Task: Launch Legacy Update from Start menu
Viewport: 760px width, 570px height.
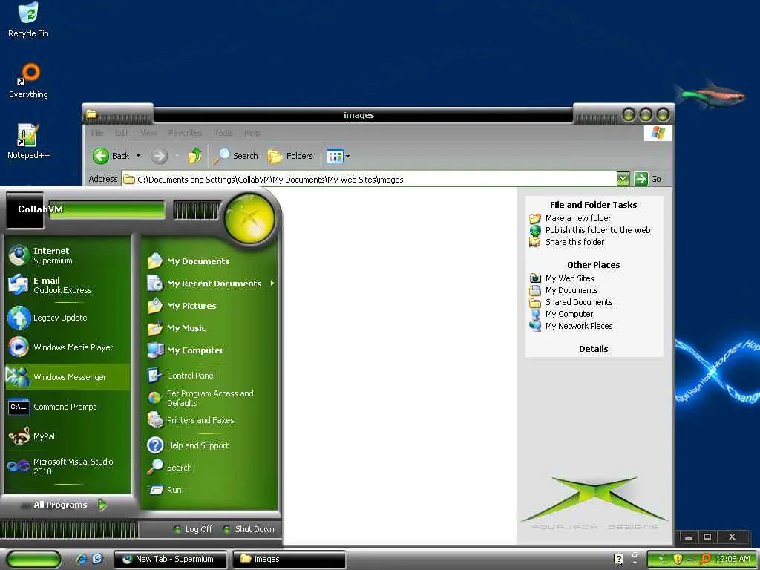Action: tap(68, 318)
